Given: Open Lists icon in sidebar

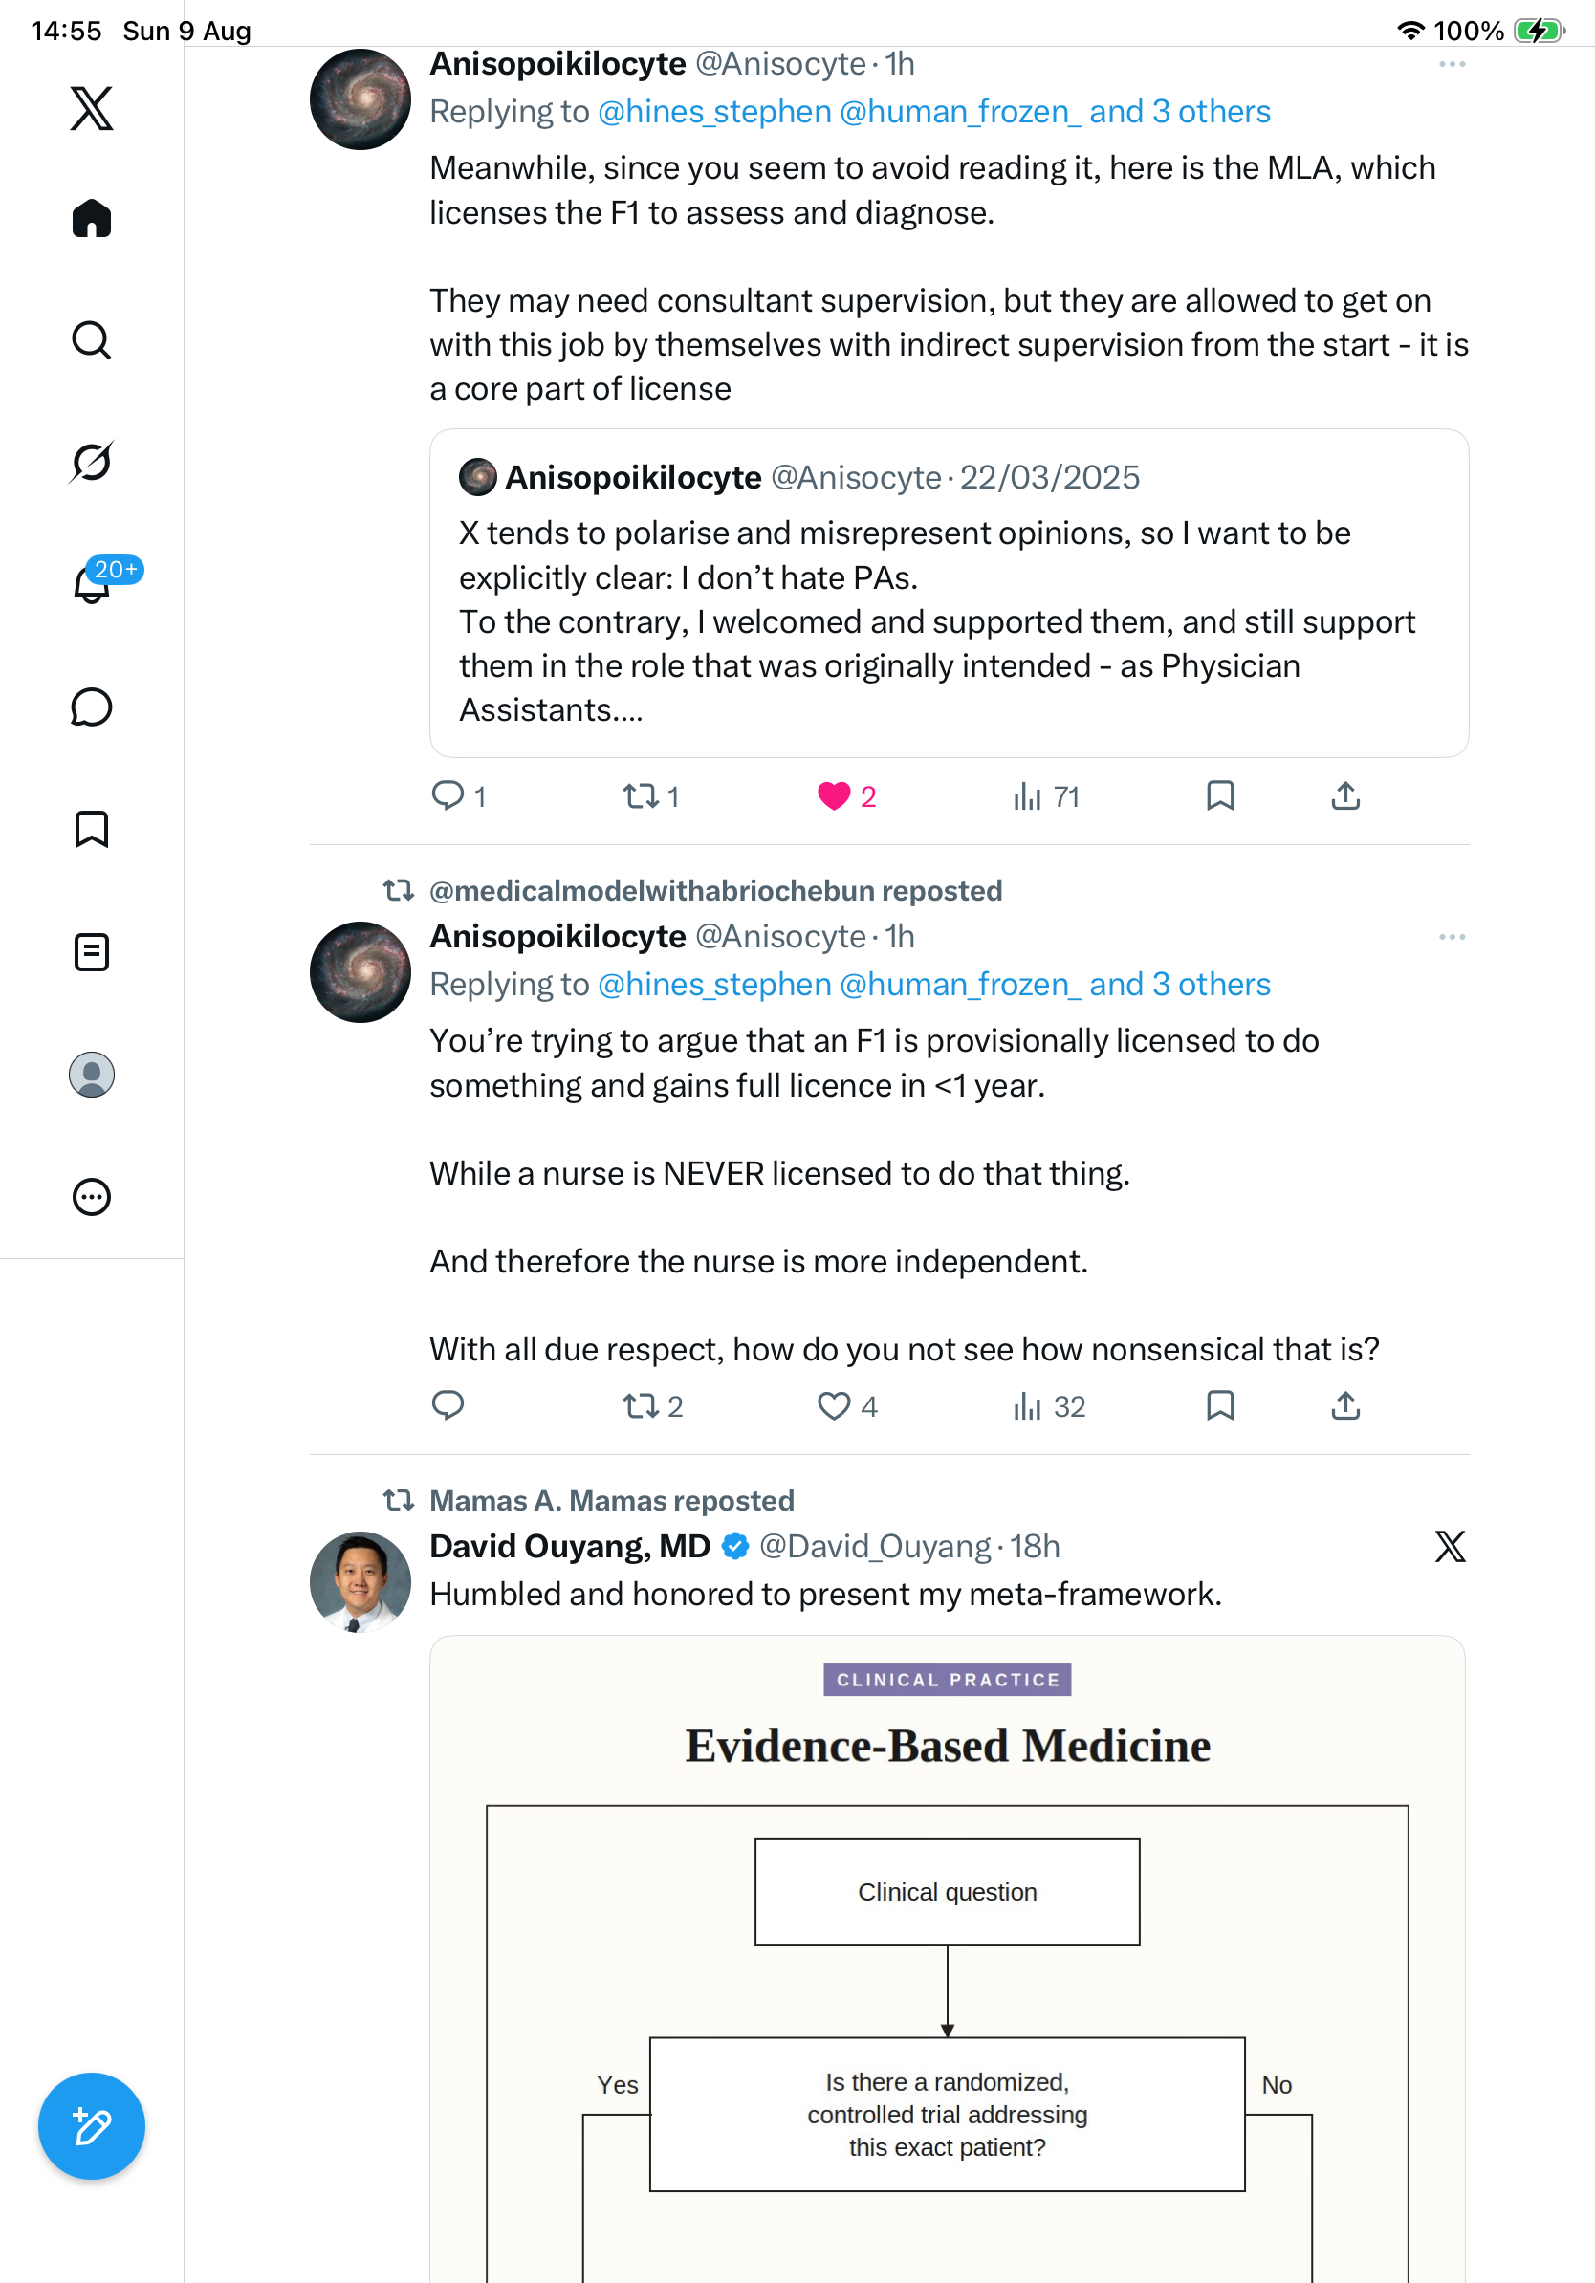Looking at the screenshot, I should pyautogui.click(x=92, y=951).
